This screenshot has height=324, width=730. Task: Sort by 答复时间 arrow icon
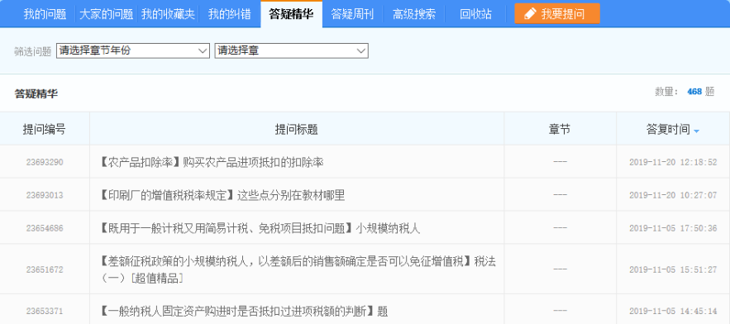696,131
